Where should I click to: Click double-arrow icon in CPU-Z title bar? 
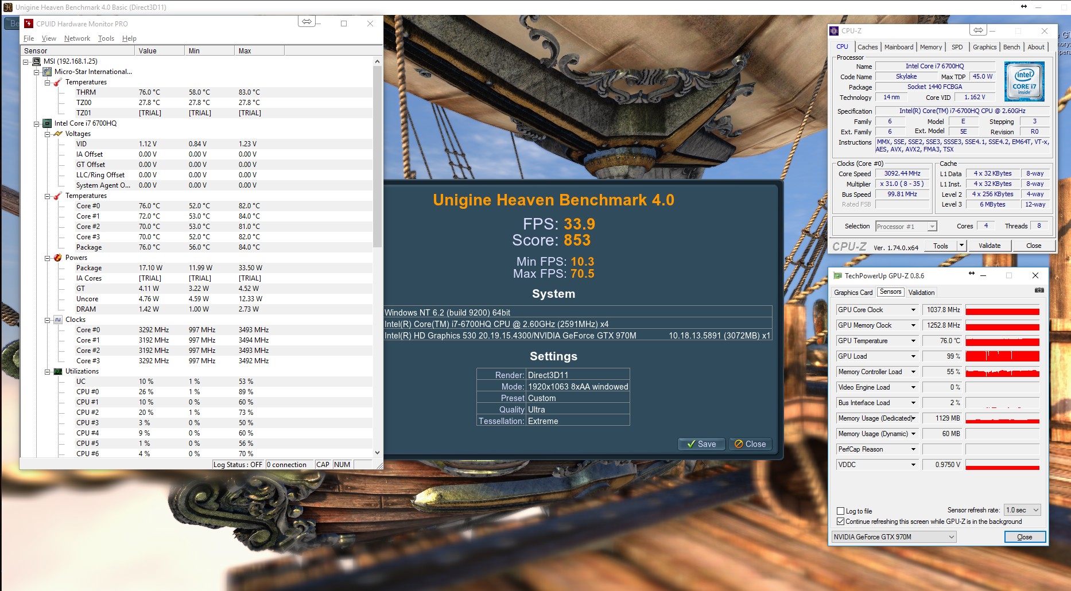point(978,30)
